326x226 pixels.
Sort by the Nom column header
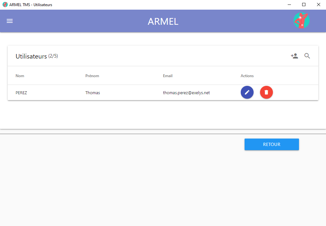[x=20, y=76]
